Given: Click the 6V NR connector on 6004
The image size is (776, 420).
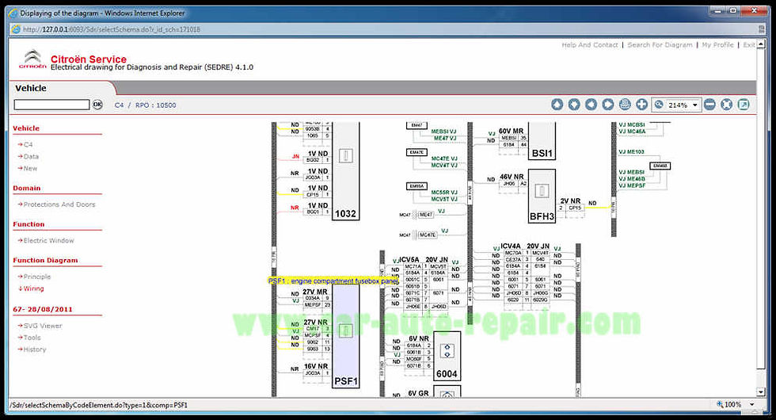Looking at the screenshot, I should (x=419, y=339).
